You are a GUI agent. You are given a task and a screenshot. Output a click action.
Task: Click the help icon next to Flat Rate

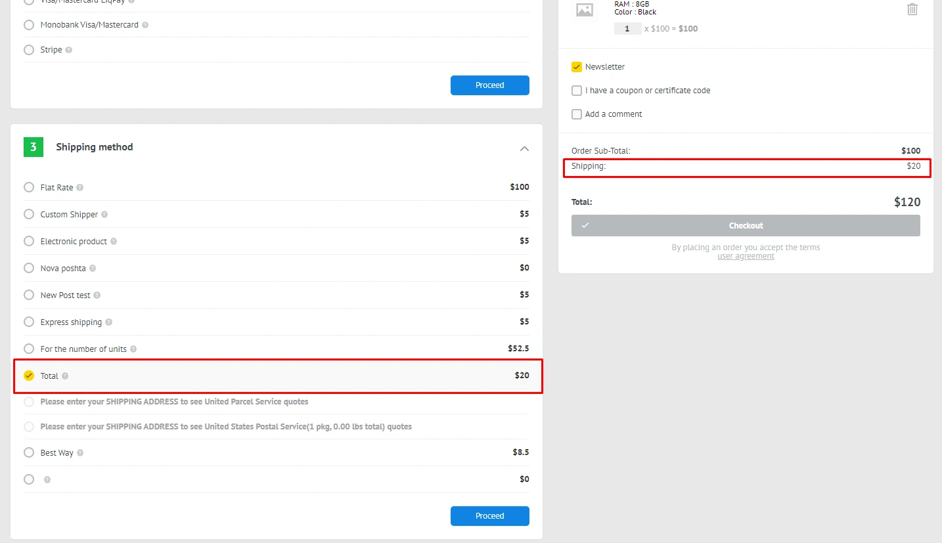point(79,188)
